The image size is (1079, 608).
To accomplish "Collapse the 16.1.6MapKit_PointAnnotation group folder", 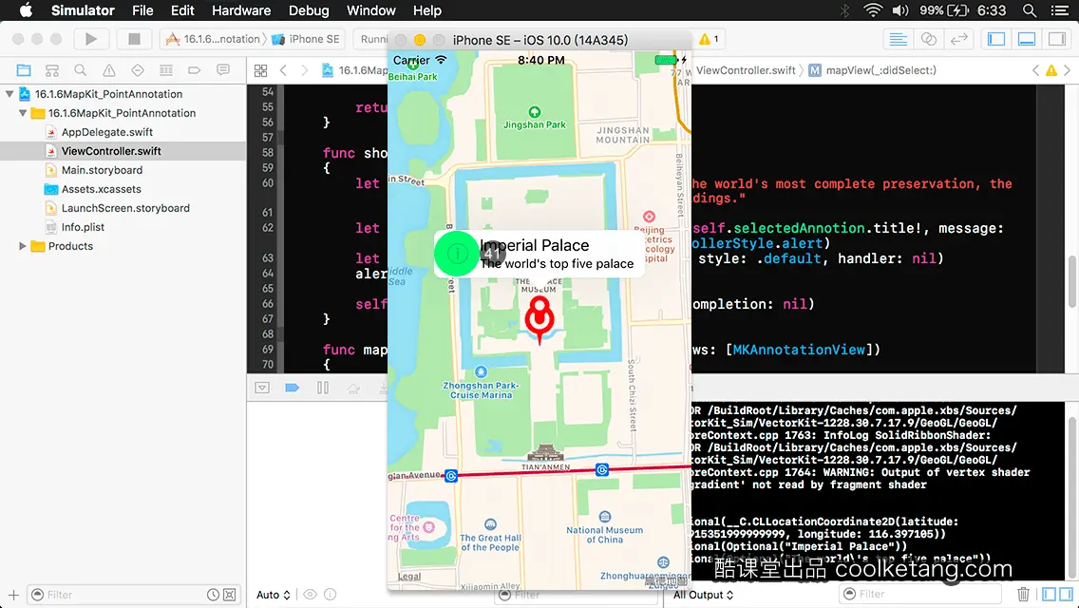I will coord(23,113).
